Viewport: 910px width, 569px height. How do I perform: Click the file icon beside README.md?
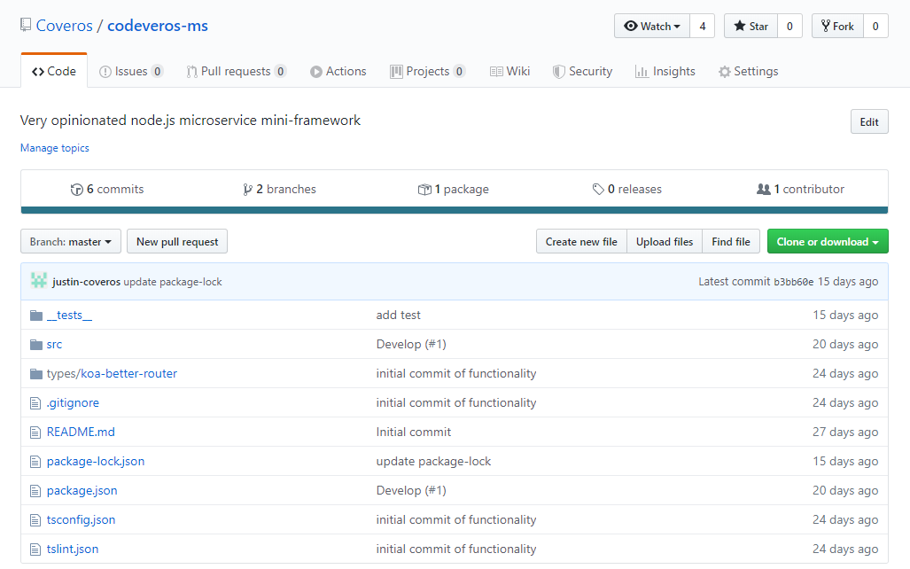pos(35,432)
